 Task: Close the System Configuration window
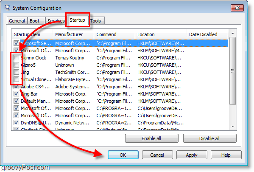click(237, 8)
